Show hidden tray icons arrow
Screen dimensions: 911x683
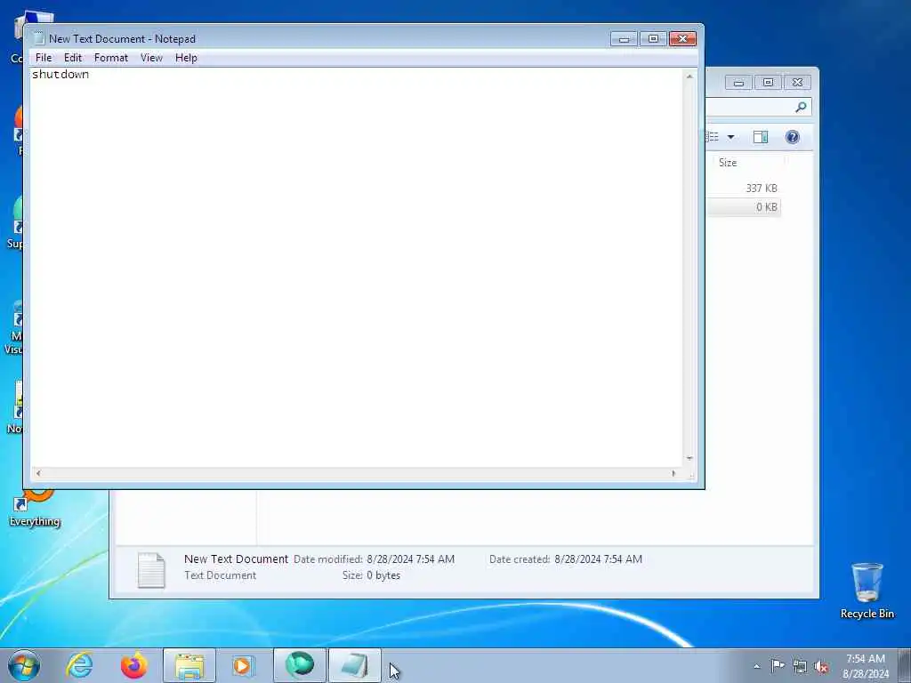pos(756,666)
